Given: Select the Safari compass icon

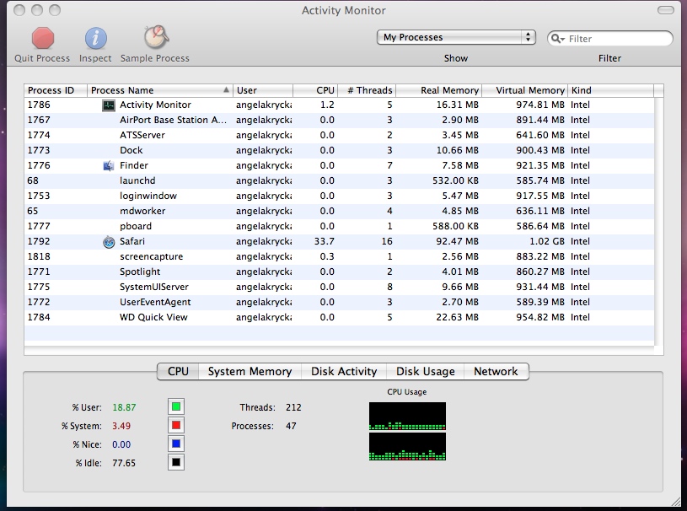Looking at the screenshot, I should click(x=109, y=242).
